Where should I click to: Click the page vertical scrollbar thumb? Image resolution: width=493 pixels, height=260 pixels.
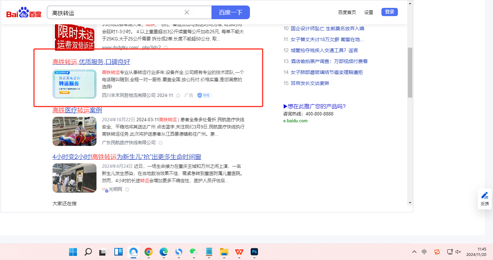click(410, 73)
